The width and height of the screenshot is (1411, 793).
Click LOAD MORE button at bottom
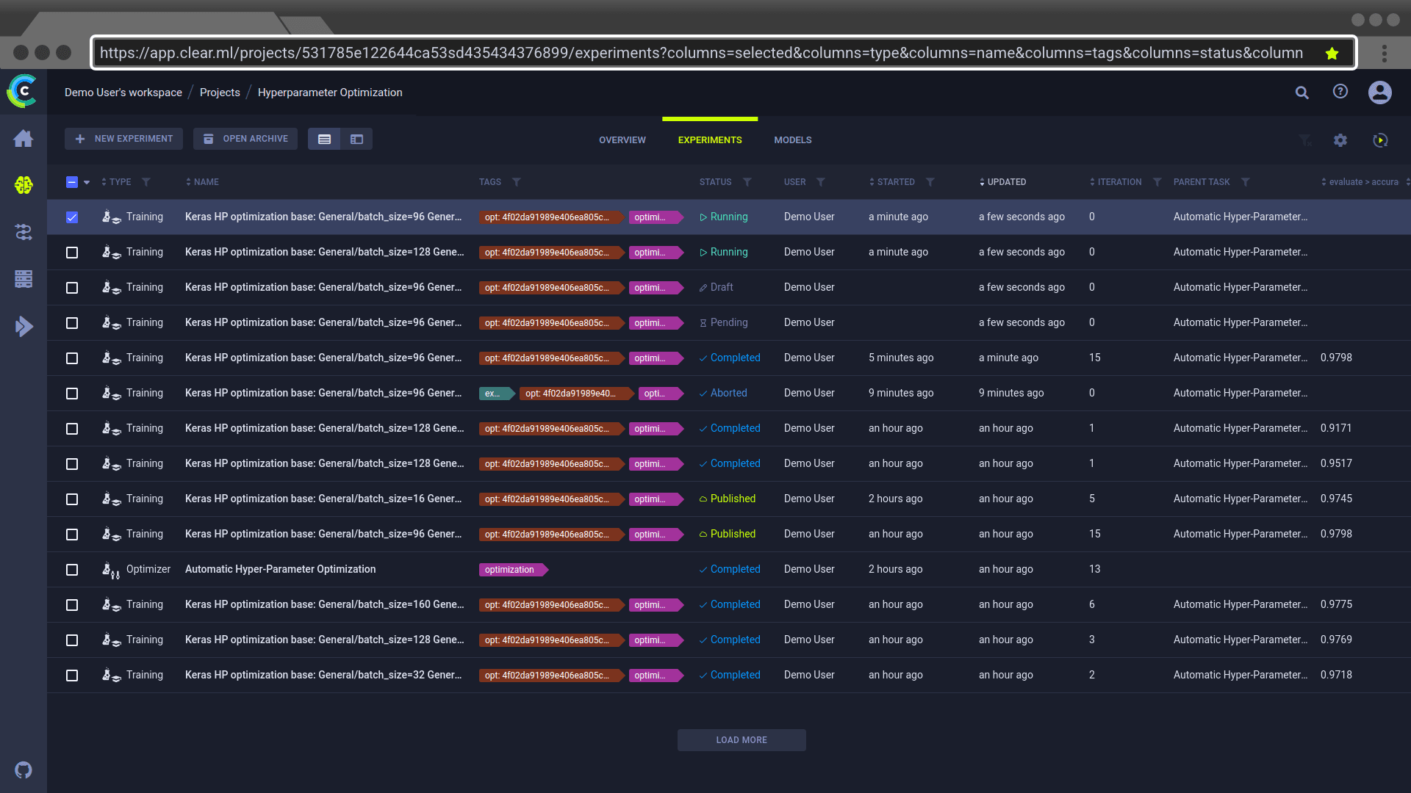point(742,739)
